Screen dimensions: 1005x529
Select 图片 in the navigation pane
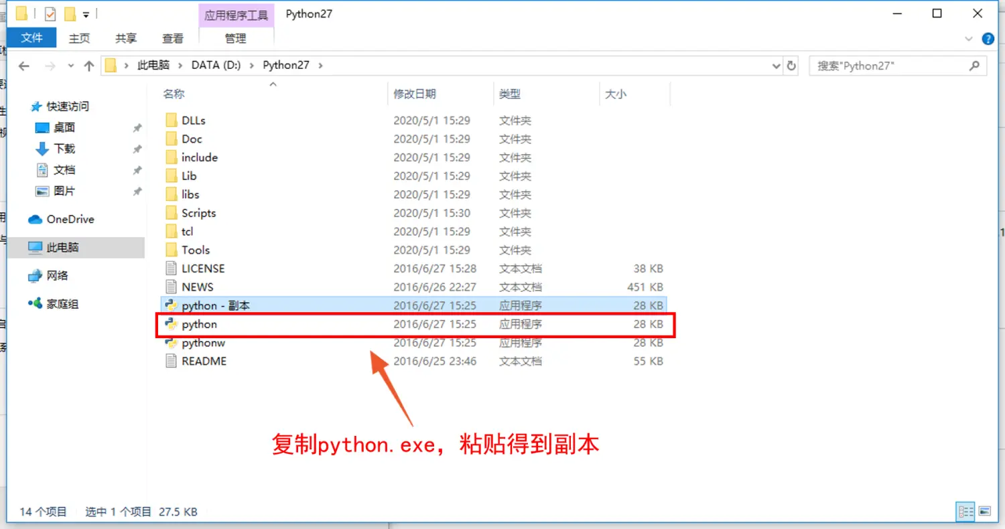pyautogui.click(x=64, y=191)
